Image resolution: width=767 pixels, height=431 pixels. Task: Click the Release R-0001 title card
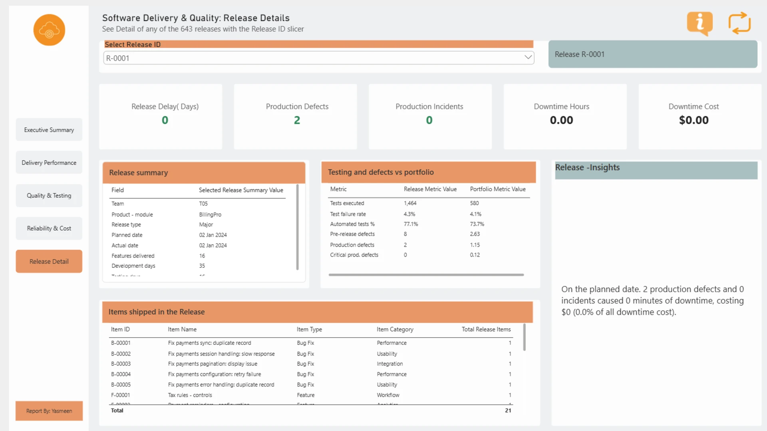tap(653, 54)
